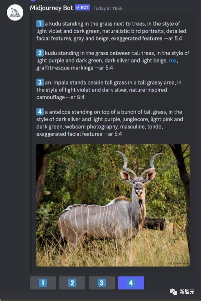The image size is (201, 301).
Task: Open the Midjourney Bot sailboat avatar
Action: tap(15, 13)
